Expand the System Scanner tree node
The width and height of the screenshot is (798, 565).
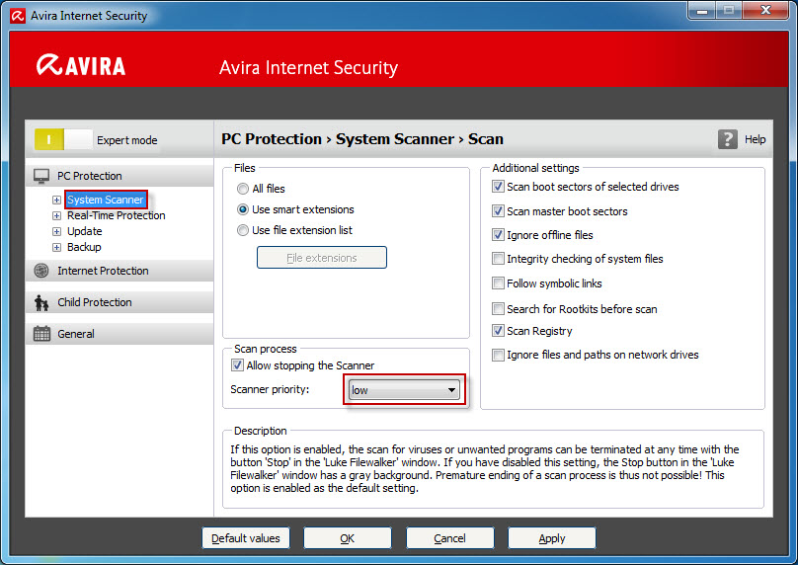(x=56, y=201)
